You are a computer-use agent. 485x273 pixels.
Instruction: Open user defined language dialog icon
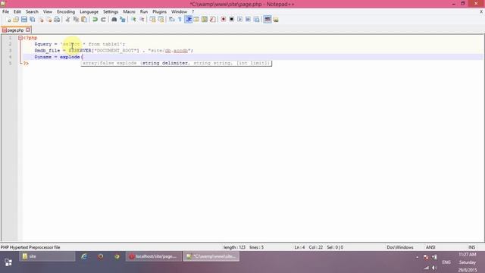point(196,20)
